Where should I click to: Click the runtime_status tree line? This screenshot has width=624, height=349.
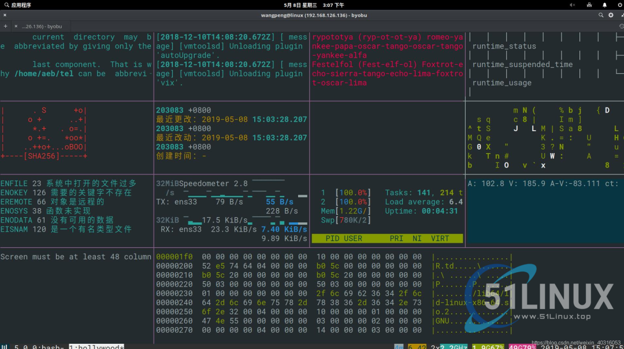[504, 46]
